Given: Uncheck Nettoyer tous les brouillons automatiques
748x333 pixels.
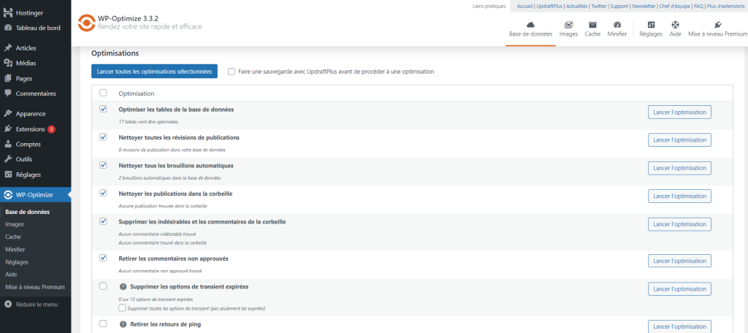Looking at the screenshot, I should (x=103, y=165).
